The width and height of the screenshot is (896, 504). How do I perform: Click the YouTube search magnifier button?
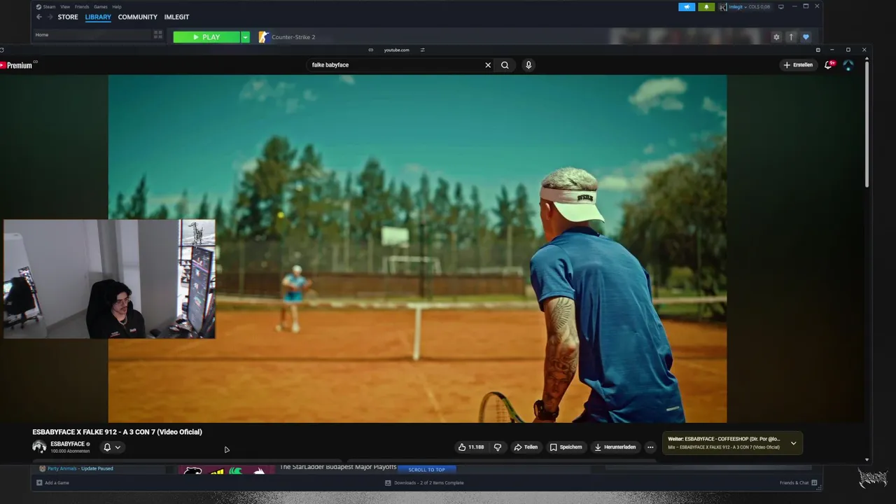pos(505,65)
